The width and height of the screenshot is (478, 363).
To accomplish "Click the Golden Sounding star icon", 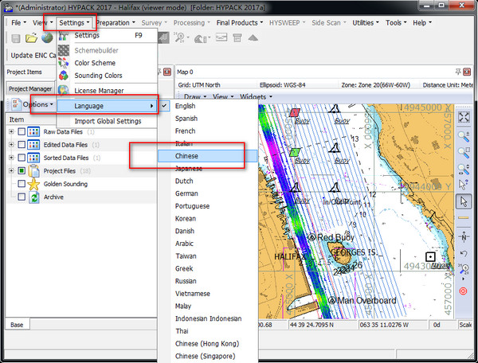I will tap(33, 184).
